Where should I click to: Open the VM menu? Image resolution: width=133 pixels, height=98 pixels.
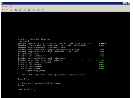(10, 6)
